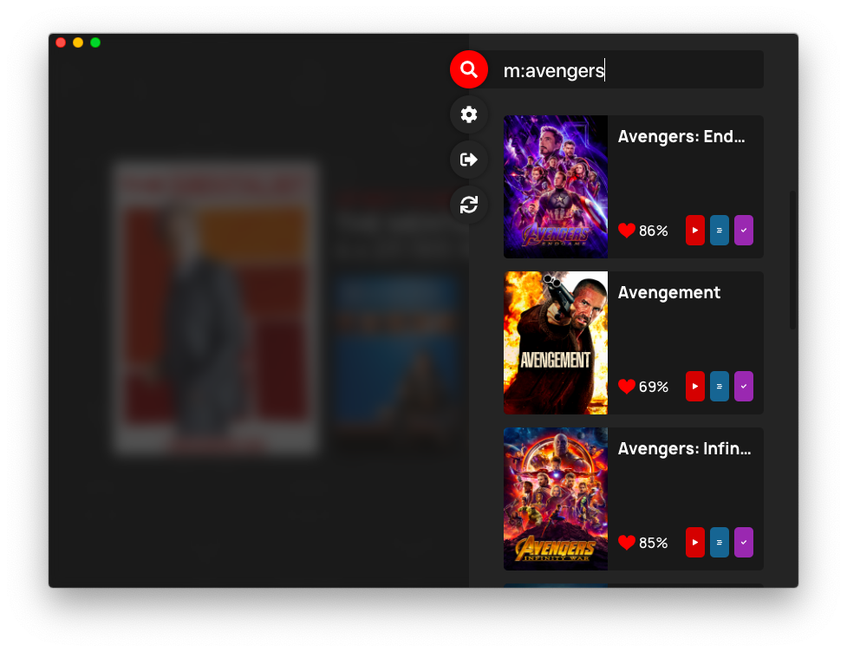Click blue list button for Avengement

(x=720, y=387)
